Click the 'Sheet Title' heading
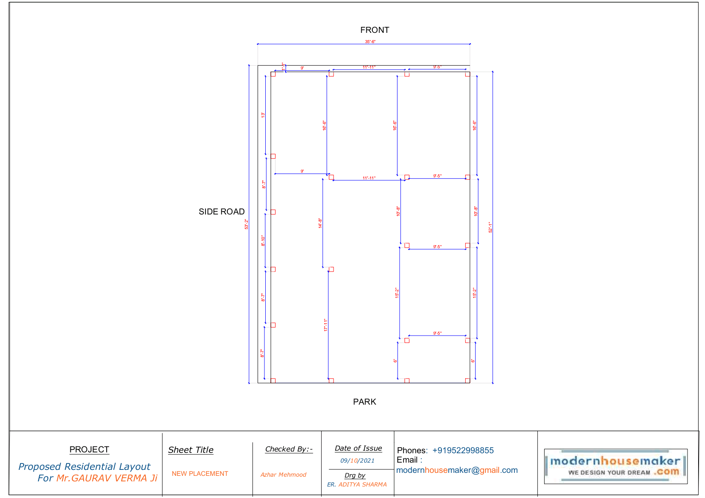This screenshot has height=498, width=705. [x=191, y=450]
